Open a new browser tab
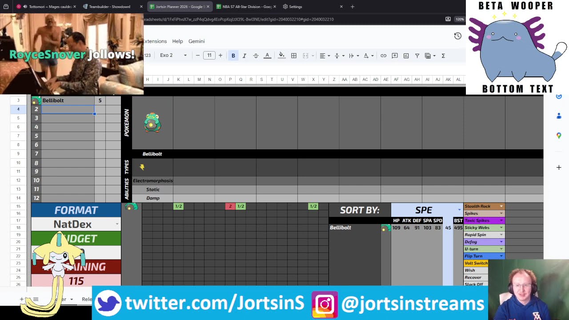Screen dimensions: 569x320 (x=353, y=7)
